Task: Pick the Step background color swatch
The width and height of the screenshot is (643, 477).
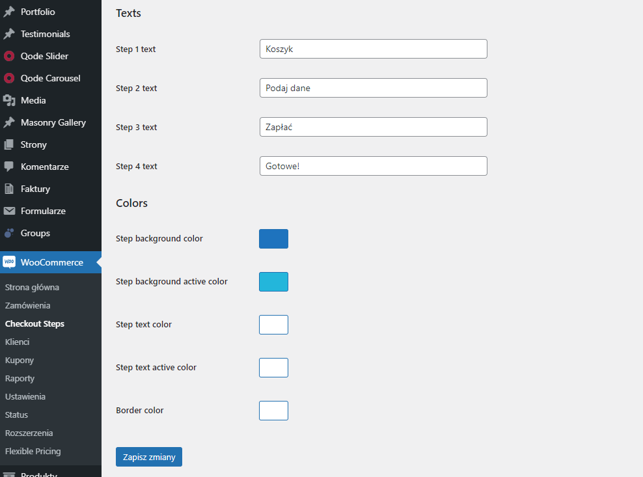Action: 273,239
